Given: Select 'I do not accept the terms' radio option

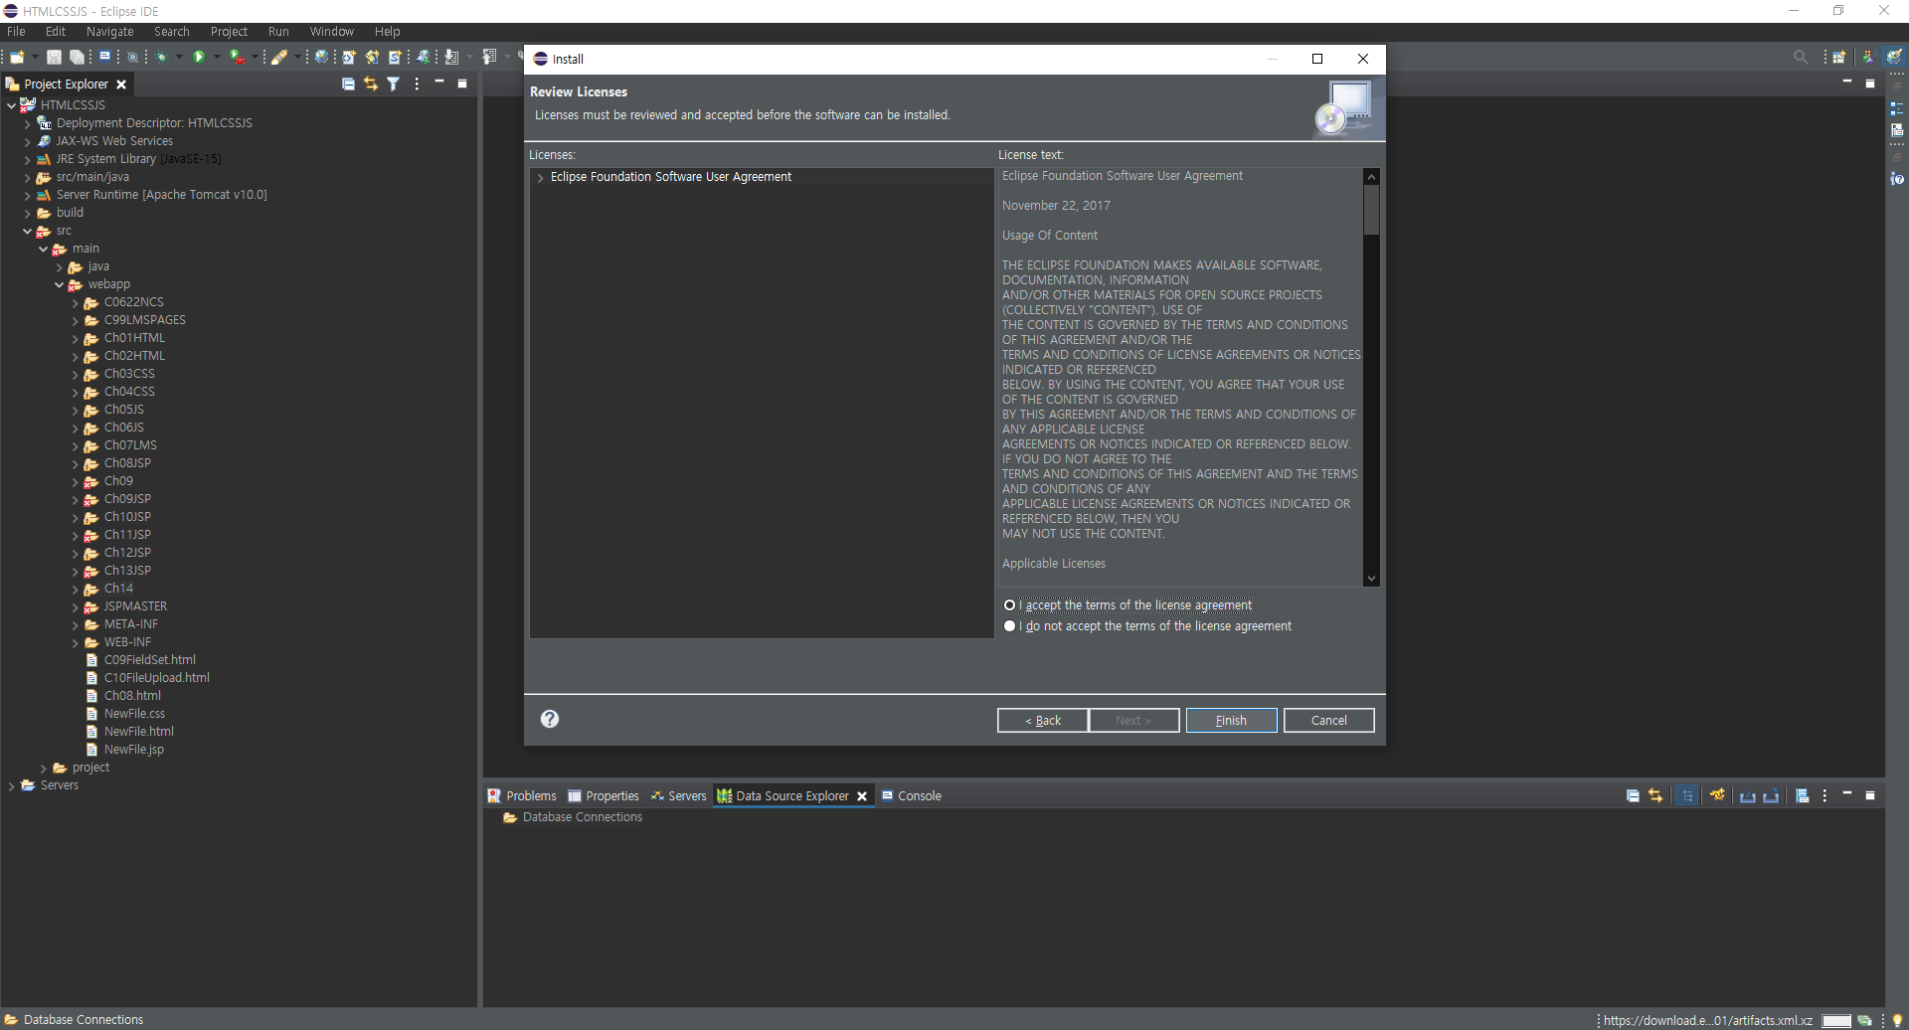Looking at the screenshot, I should (x=1010, y=626).
